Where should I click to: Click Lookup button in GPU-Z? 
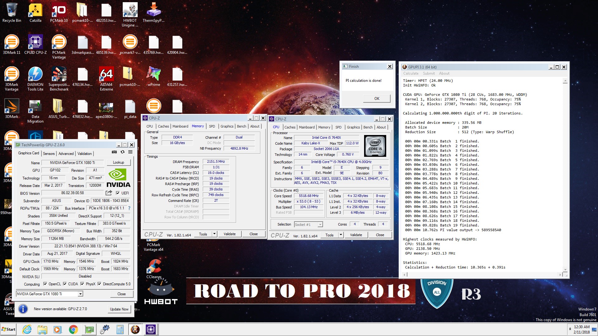118,162
